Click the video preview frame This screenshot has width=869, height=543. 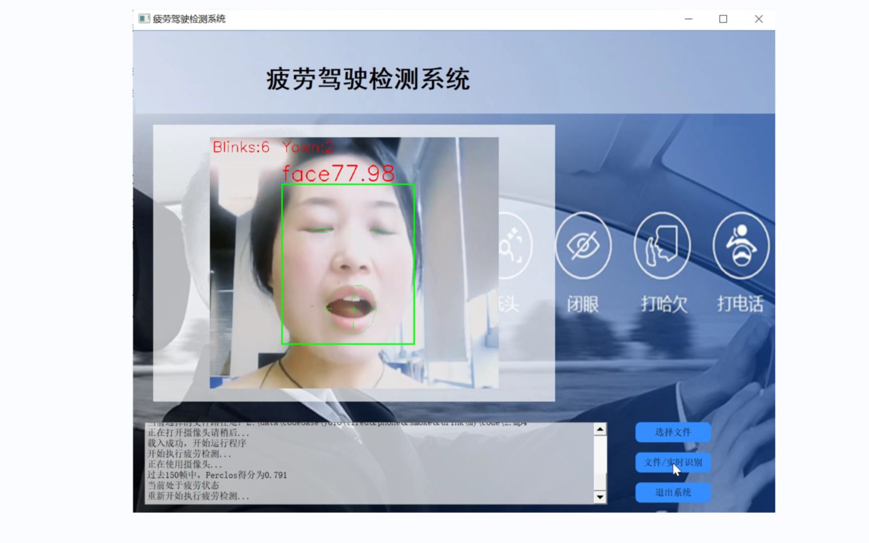point(354,262)
